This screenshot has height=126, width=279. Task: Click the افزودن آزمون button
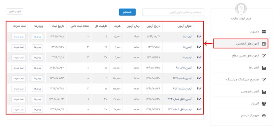[x=15, y=11]
